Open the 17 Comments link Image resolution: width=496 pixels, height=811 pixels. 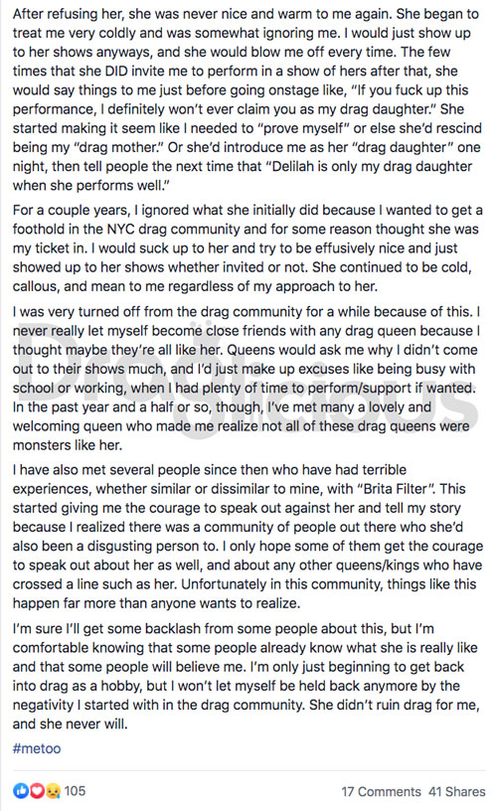coord(381,792)
